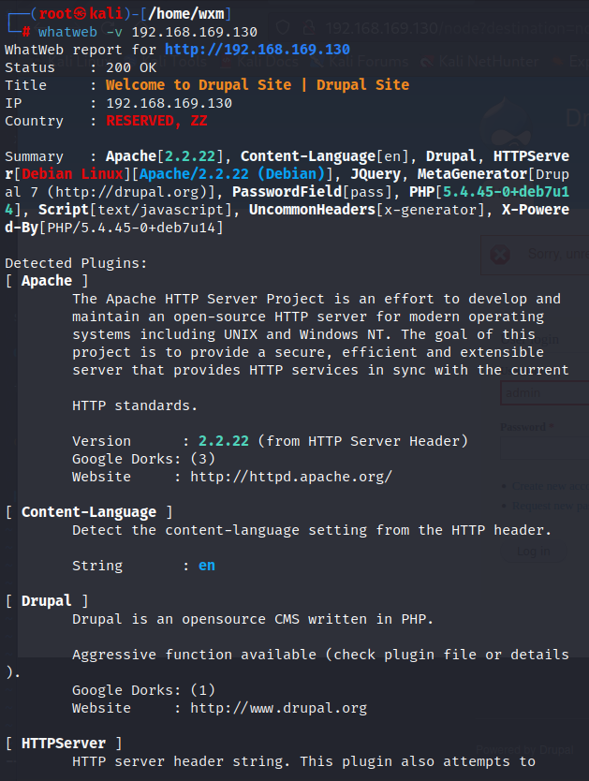Click the Kali NetHunter bookmark icon
Screen dimensions: 589x781
(x=428, y=62)
